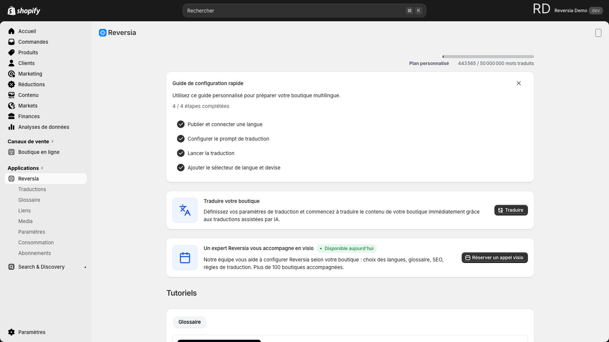Click the Marketing target icon
Image resolution: width=609 pixels, height=342 pixels.
tap(11, 74)
